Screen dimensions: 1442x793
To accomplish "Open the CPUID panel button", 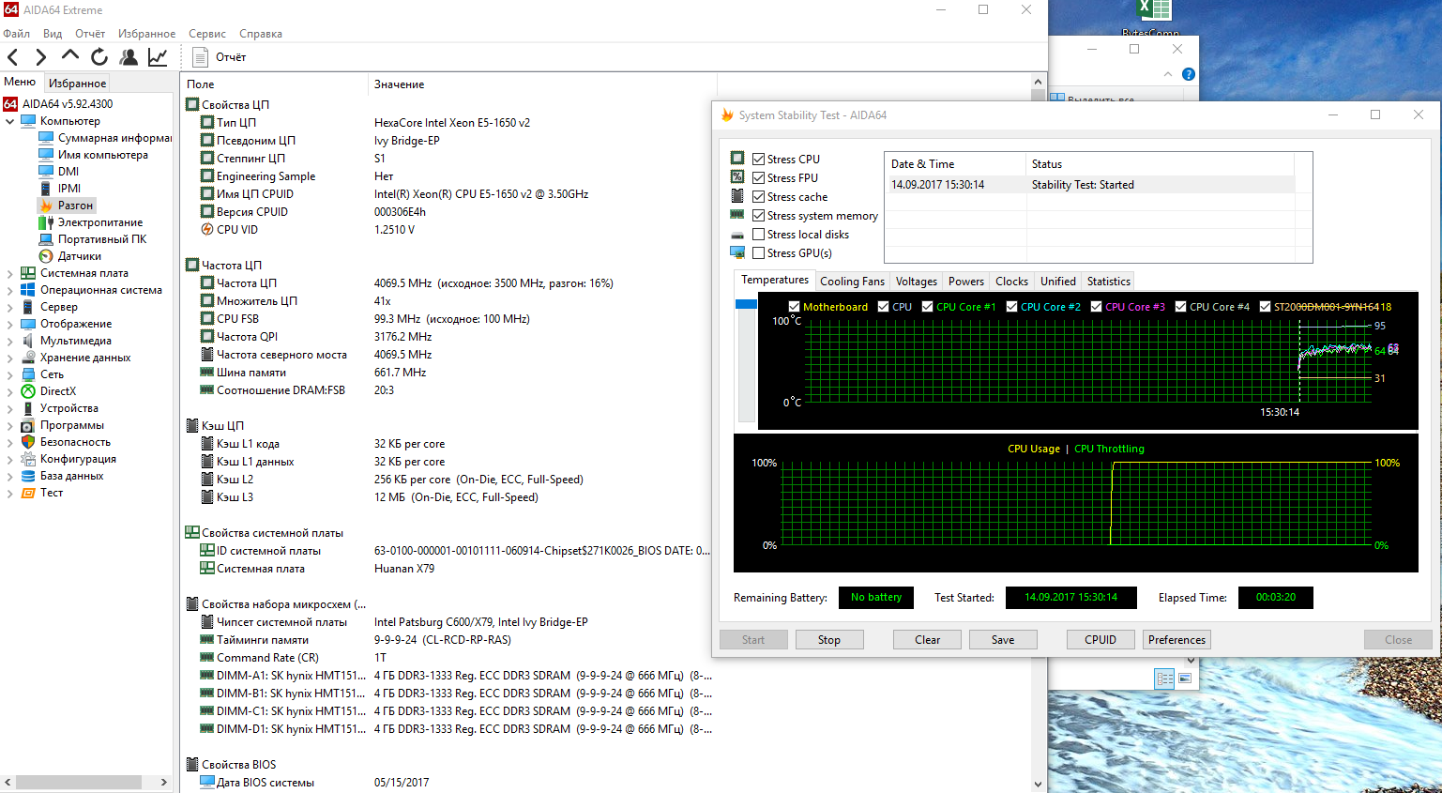I will 1100,640.
